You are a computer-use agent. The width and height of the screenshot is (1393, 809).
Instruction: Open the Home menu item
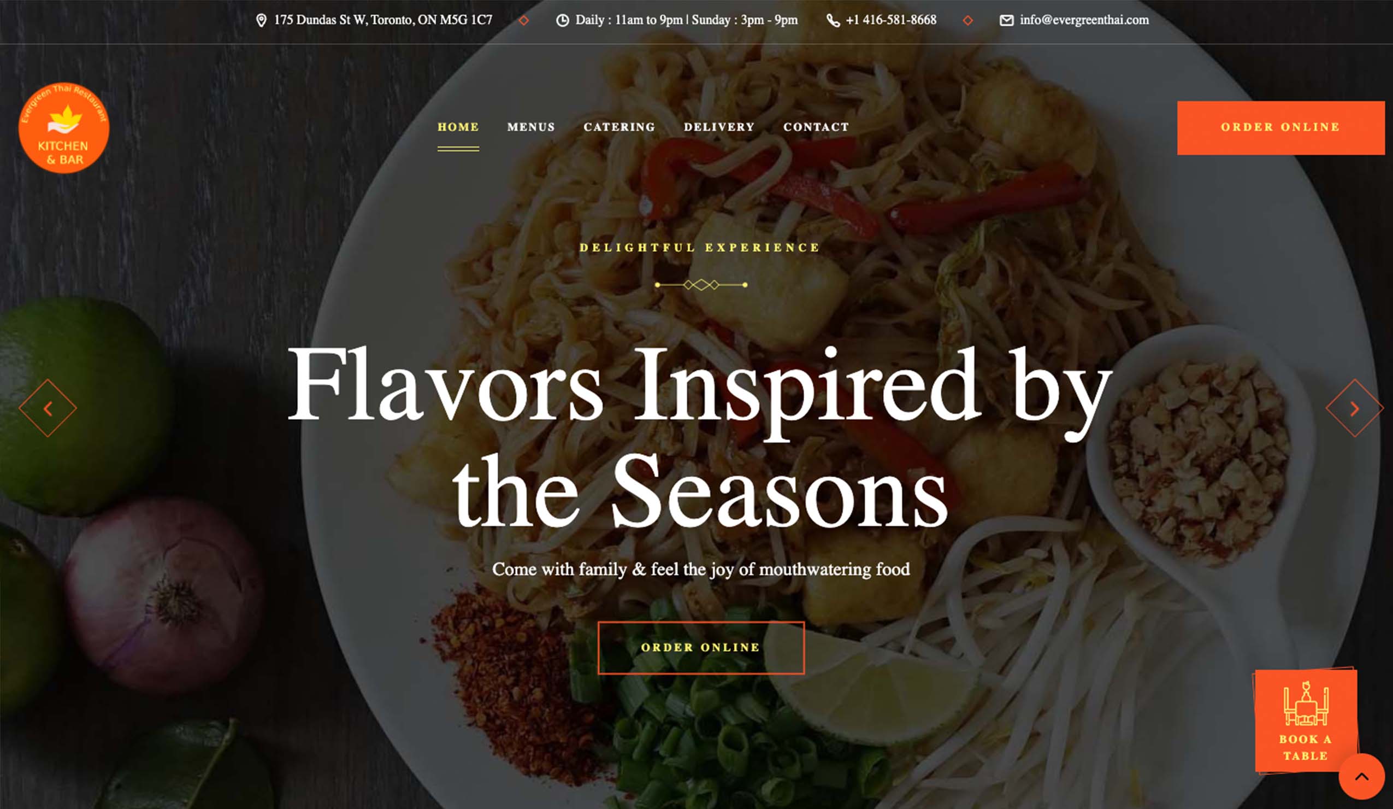(458, 127)
